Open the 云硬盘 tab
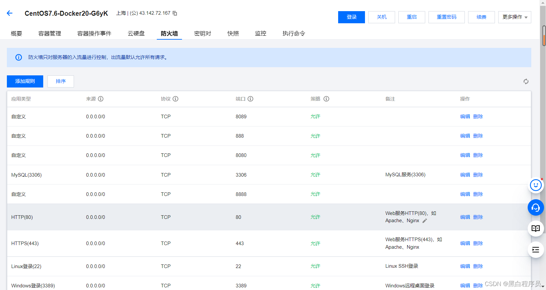The height and width of the screenshot is (290, 546). coord(136,33)
